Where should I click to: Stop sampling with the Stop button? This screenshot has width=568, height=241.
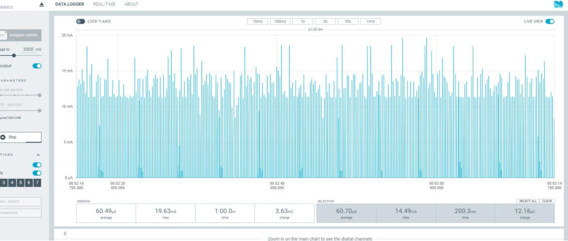[20, 138]
